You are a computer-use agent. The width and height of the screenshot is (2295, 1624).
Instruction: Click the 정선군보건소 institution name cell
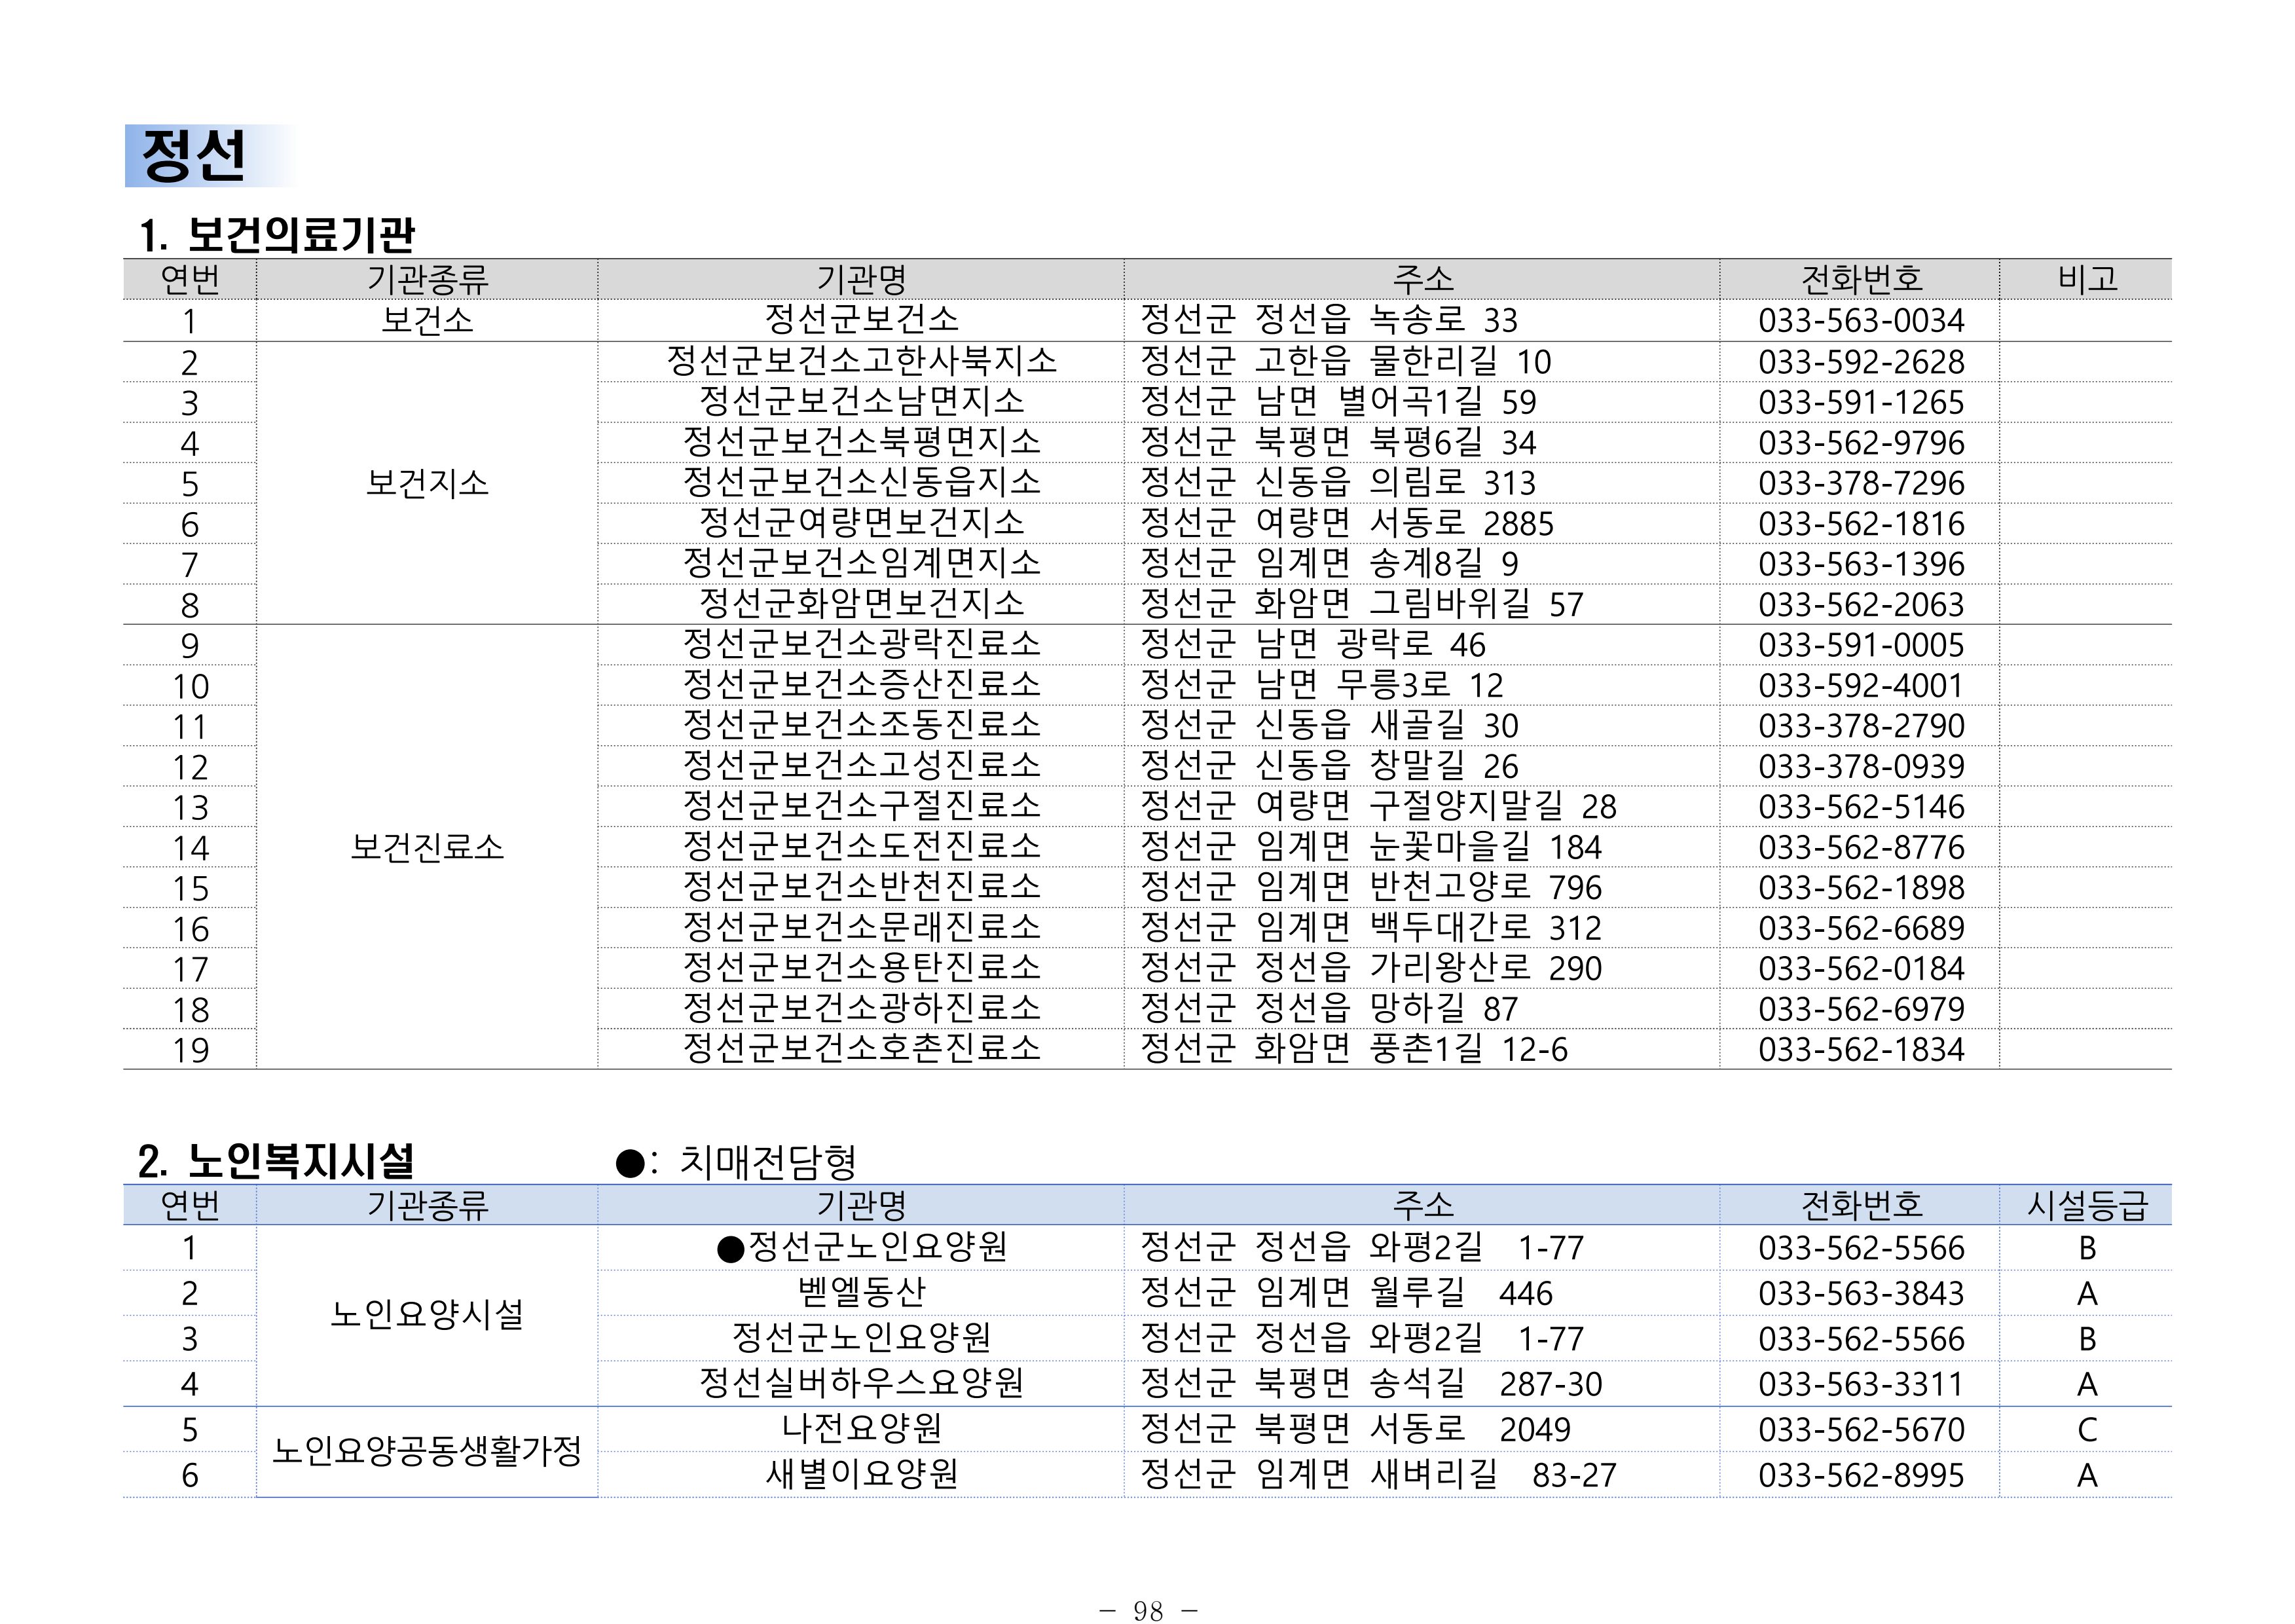click(x=861, y=320)
